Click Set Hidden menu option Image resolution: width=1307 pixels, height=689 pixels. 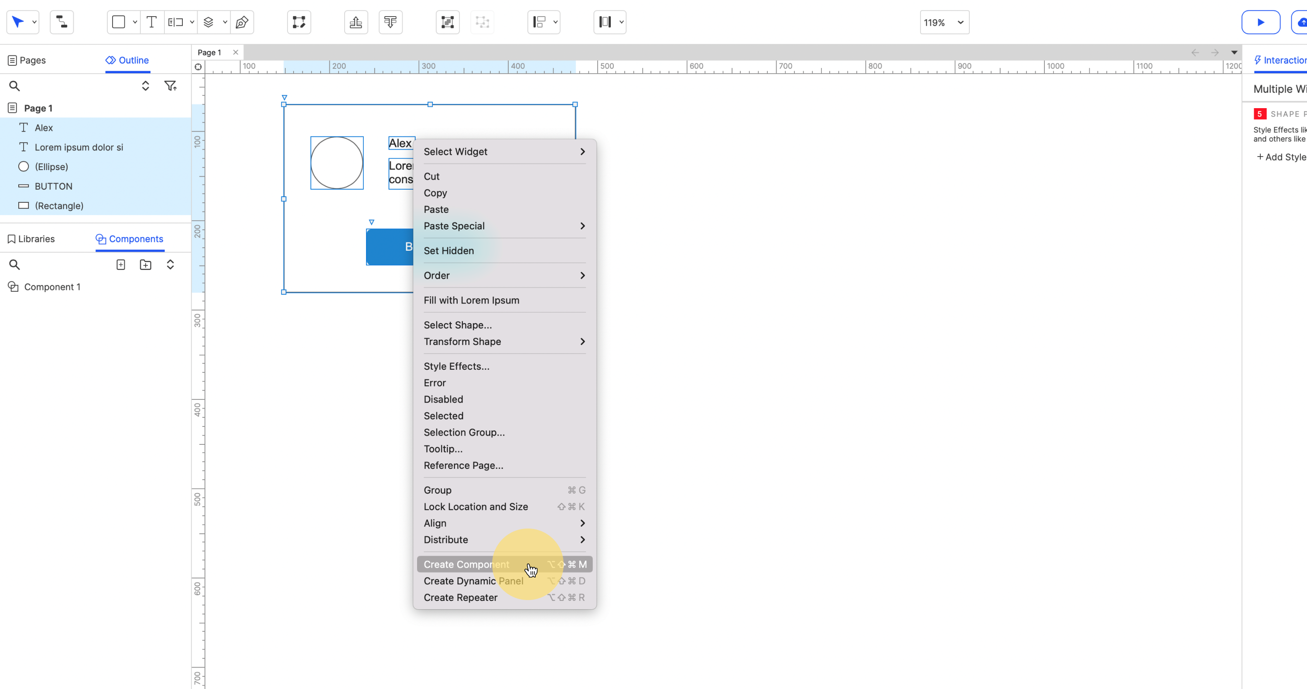coord(448,251)
